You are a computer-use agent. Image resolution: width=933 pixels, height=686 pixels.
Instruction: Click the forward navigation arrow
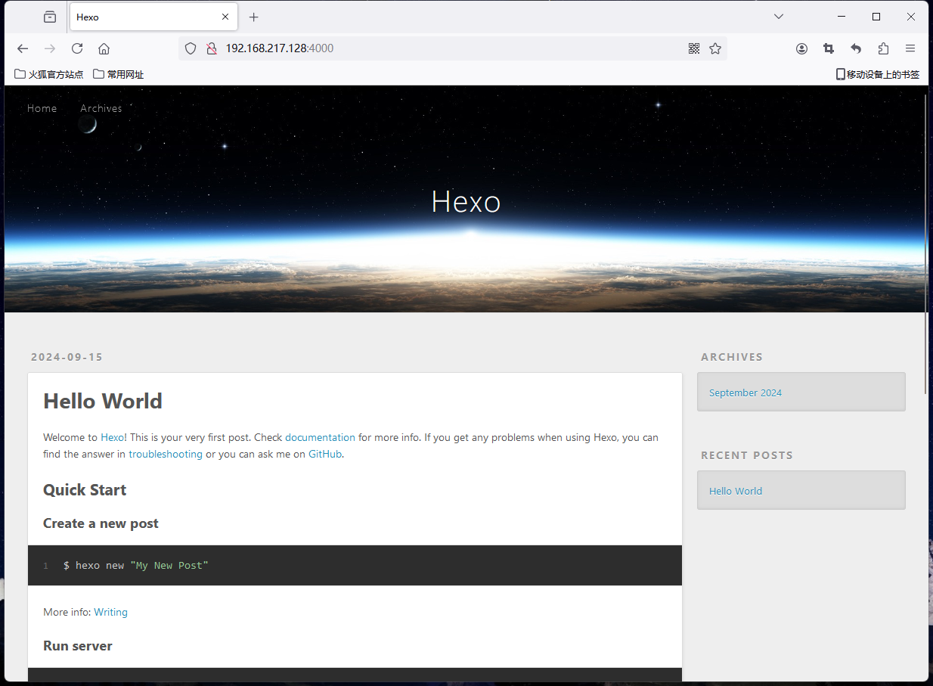(50, 48)
